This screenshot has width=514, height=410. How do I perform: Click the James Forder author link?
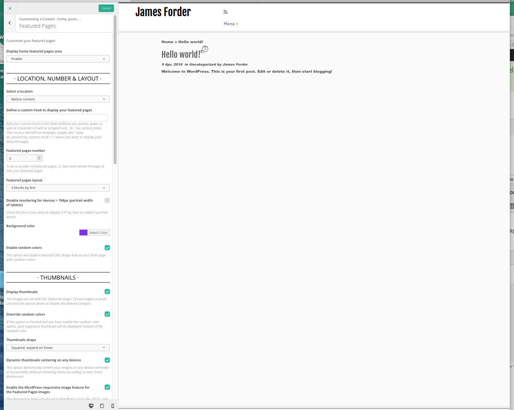point(235,64)
